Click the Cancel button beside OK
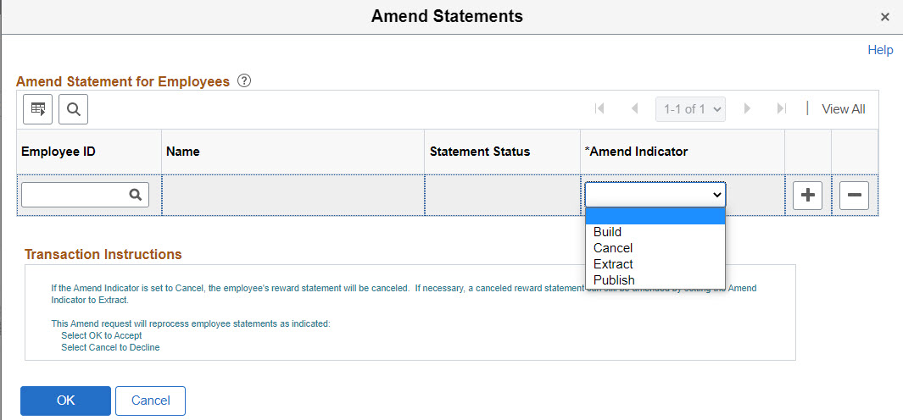The width and height of the screenshot is (903, 420). click(150, 401)
